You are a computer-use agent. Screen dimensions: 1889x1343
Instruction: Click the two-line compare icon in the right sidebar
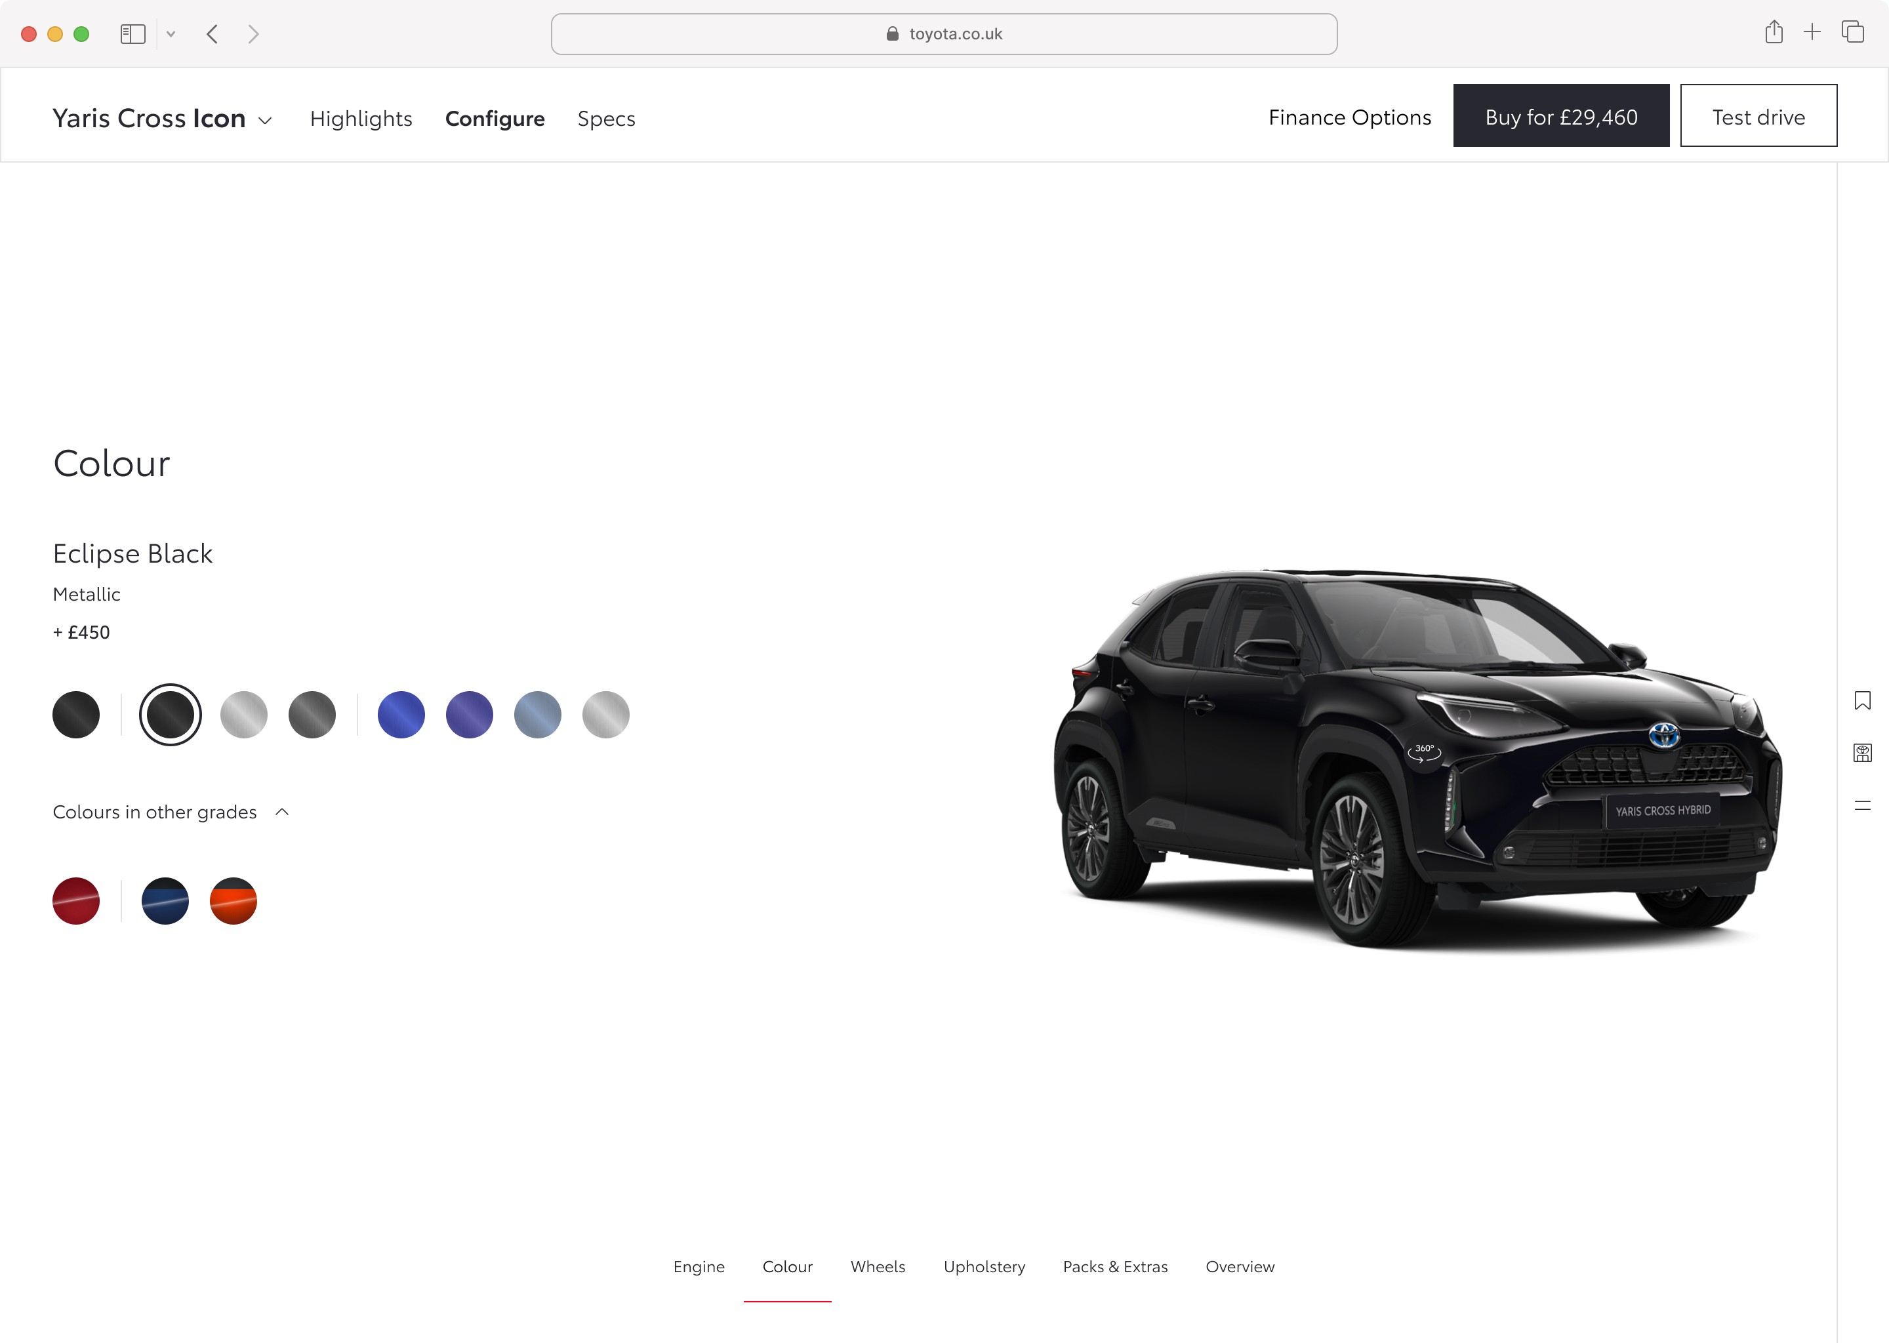(x=1861, y=805)
